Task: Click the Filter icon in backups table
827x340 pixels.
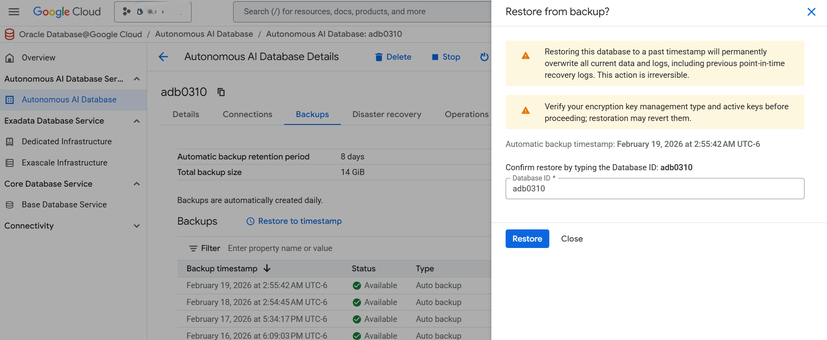Action: [x=193, y=248]
